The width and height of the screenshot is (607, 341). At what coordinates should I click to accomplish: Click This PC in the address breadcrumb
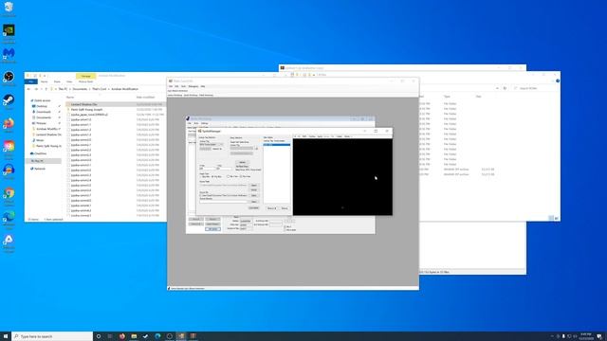pos(63,89)
